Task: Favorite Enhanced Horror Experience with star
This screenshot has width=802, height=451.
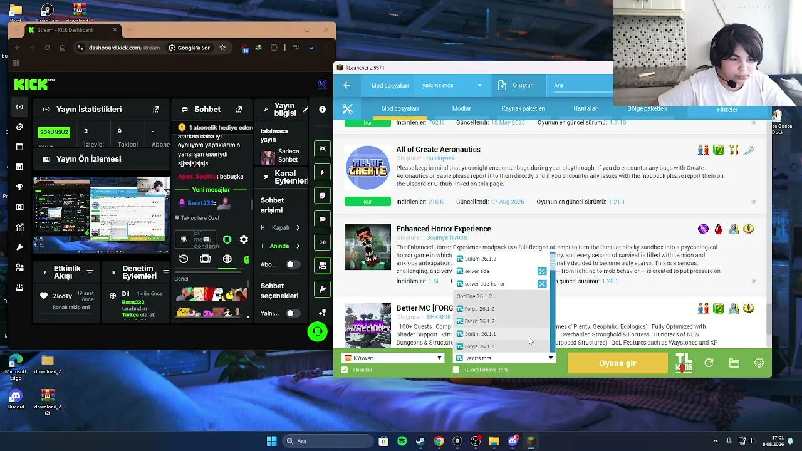Action: [753, 281]
